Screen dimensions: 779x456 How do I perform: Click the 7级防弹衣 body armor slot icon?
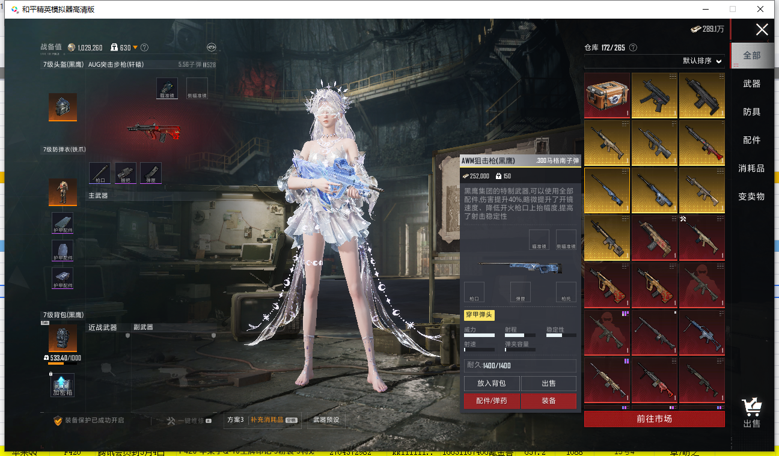click(63, 192)
